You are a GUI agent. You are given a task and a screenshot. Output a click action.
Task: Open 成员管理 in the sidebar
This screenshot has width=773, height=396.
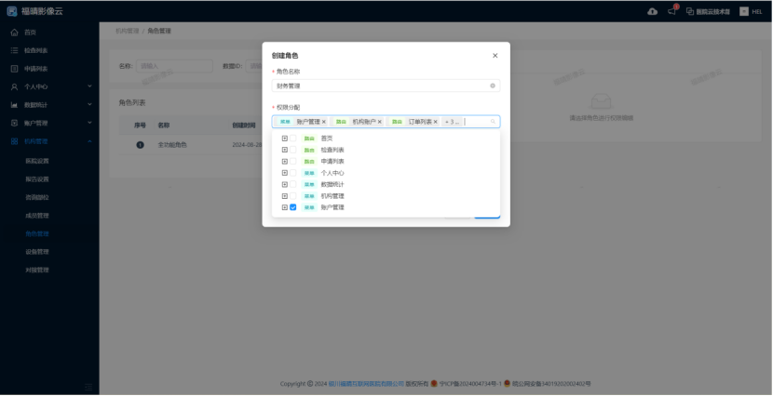click(x=37, y=215)
